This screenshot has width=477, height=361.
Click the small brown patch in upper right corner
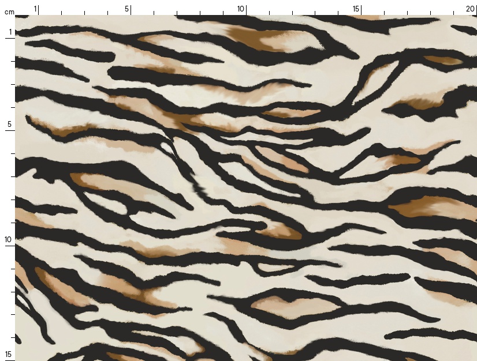(x=445, y=60)
